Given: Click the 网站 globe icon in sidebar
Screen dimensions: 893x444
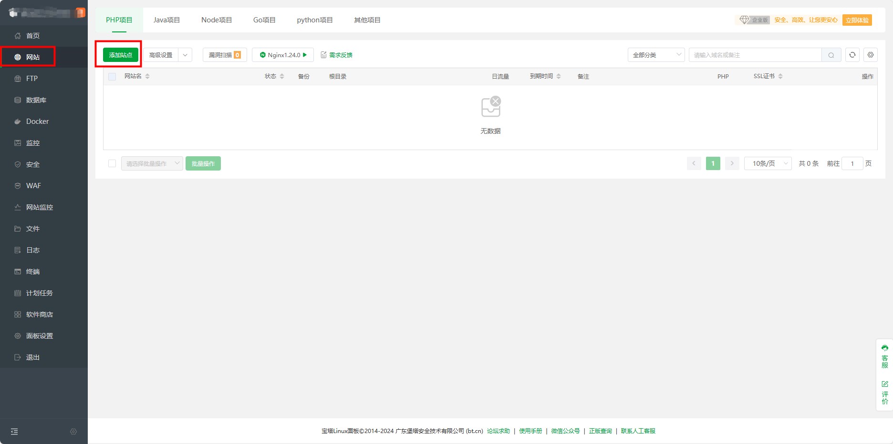Looking at the screenshot, I should click(x=18, y=57).
